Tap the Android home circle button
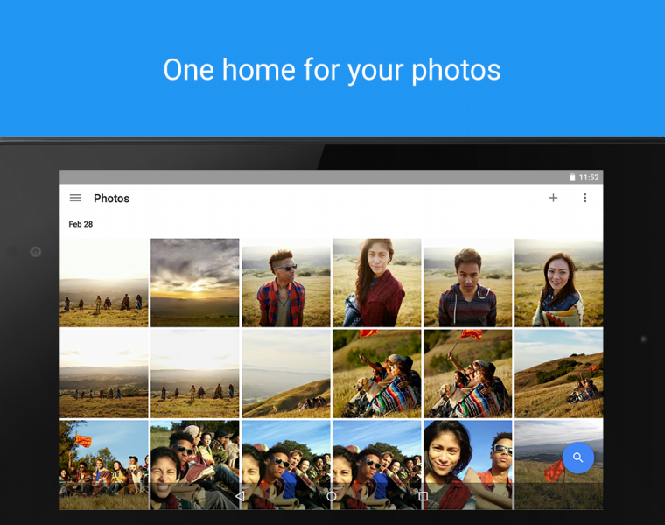The width and height of the screenshot is (665, 525). coord(332,496)
